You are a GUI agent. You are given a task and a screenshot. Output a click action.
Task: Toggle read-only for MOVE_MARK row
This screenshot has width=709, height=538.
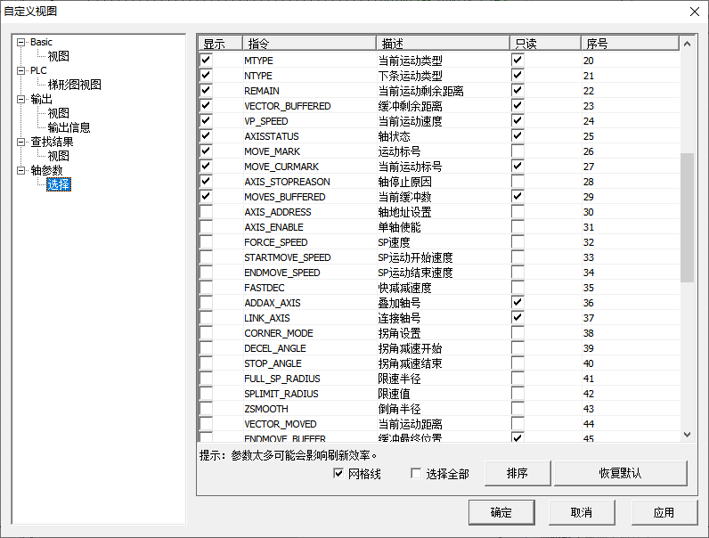(518, 151)
